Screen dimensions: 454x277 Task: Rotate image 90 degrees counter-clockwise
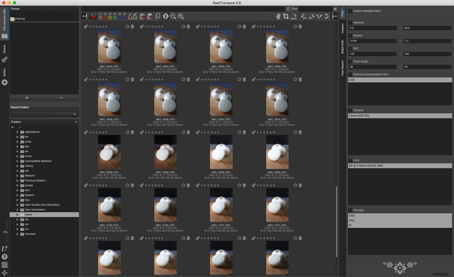point(304,16)
